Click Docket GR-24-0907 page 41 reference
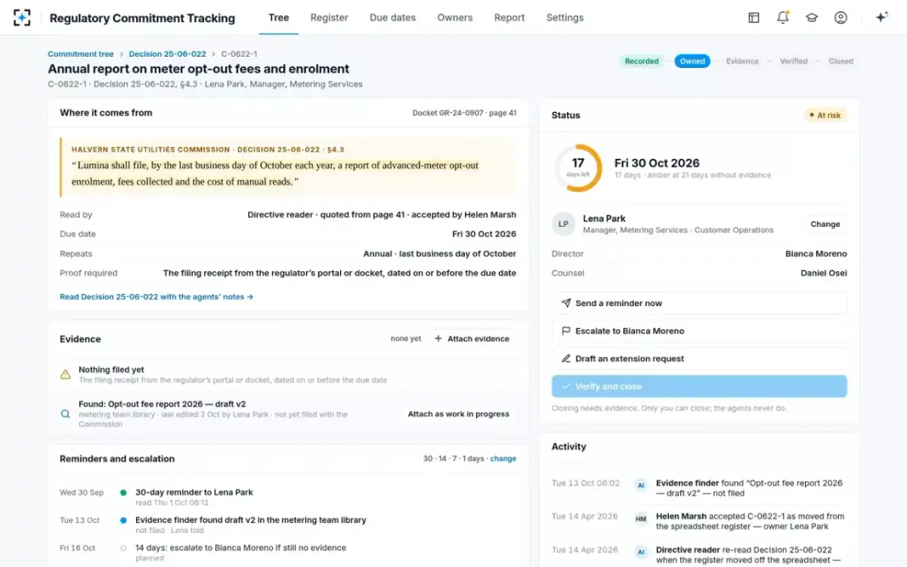 point(464,113)
